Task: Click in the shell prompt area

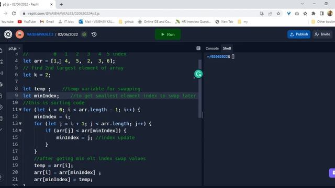Action: click(x=233, y=57)
